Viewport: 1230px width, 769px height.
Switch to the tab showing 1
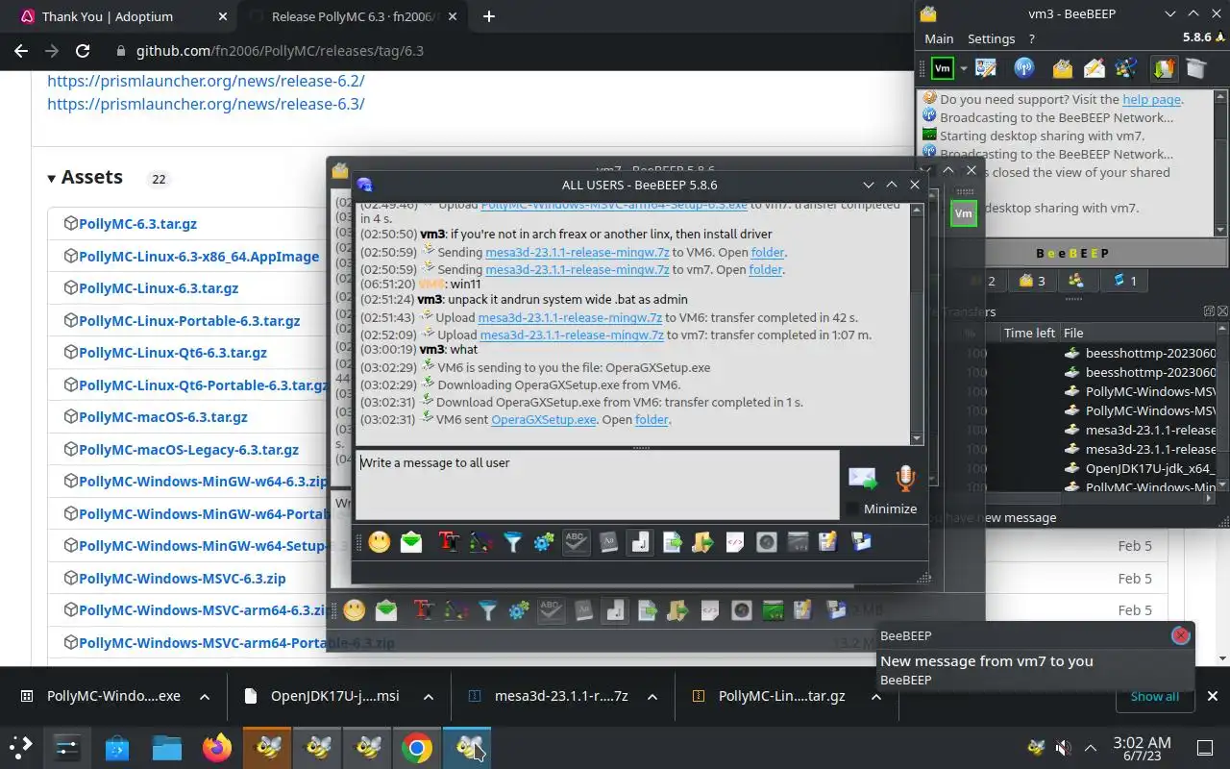click(x=1124, y=281)
